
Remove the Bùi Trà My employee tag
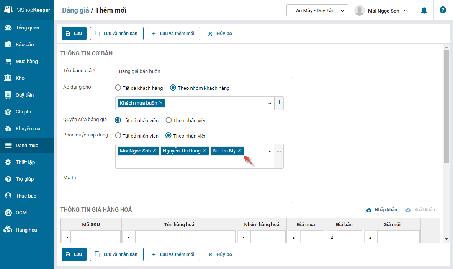click(240, 151)
